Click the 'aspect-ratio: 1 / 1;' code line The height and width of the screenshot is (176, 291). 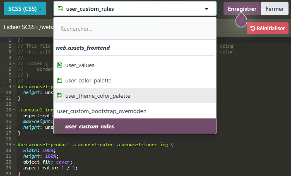click(51, 168)
